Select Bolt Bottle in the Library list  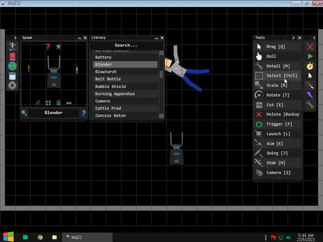(125, 79)
